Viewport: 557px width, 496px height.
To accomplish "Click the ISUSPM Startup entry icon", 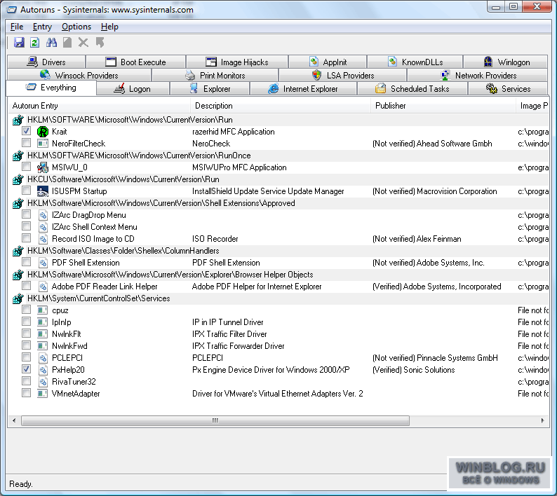I will coord(43,191).
